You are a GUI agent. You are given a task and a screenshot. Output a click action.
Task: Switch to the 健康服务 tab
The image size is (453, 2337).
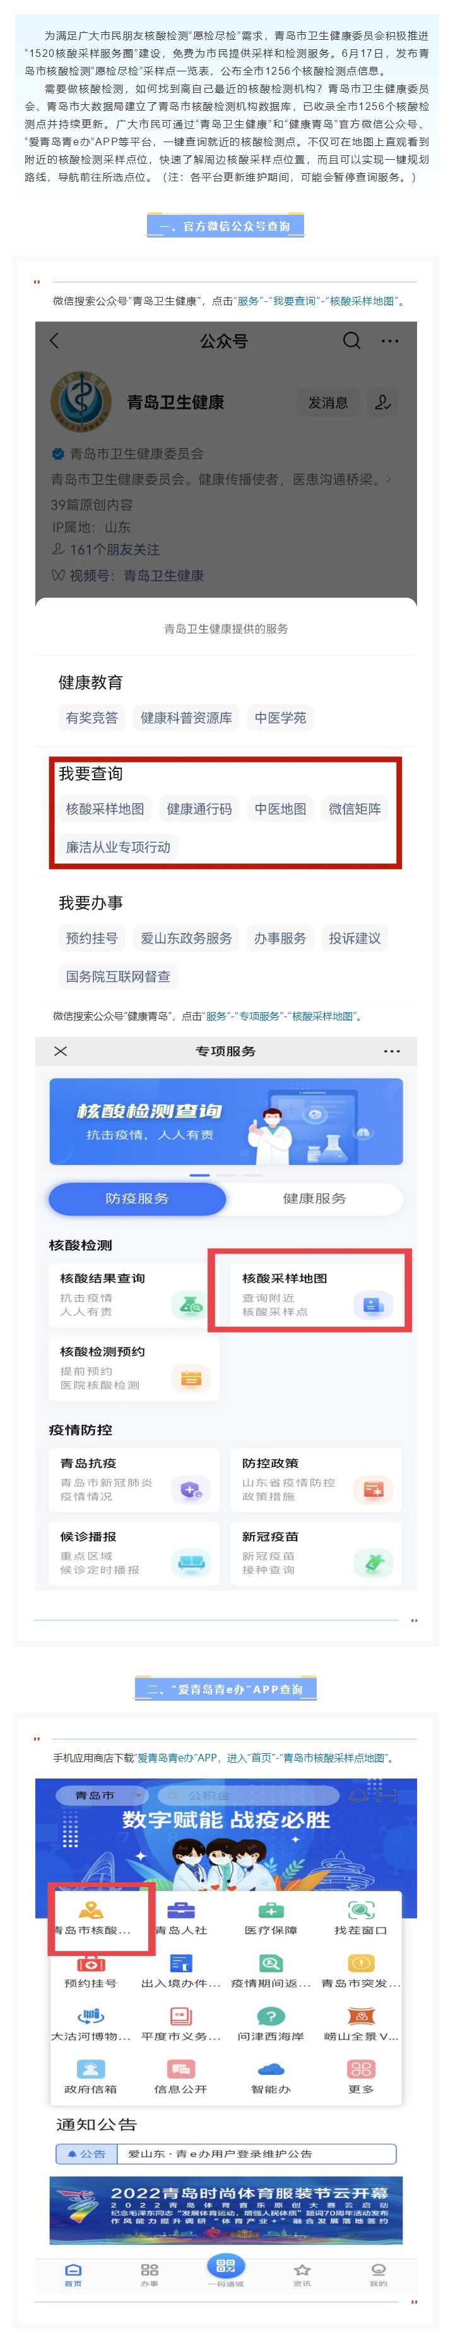click(x=314, y=1199)
